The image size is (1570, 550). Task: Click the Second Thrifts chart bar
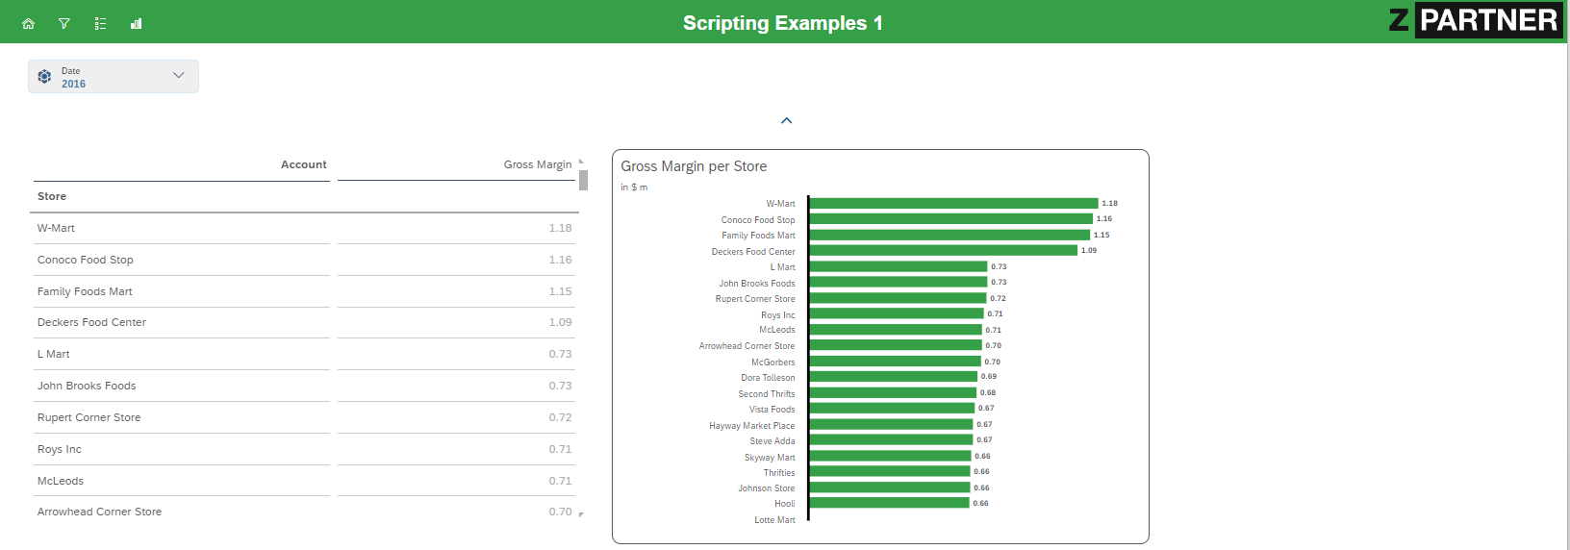tap(893, 392)
